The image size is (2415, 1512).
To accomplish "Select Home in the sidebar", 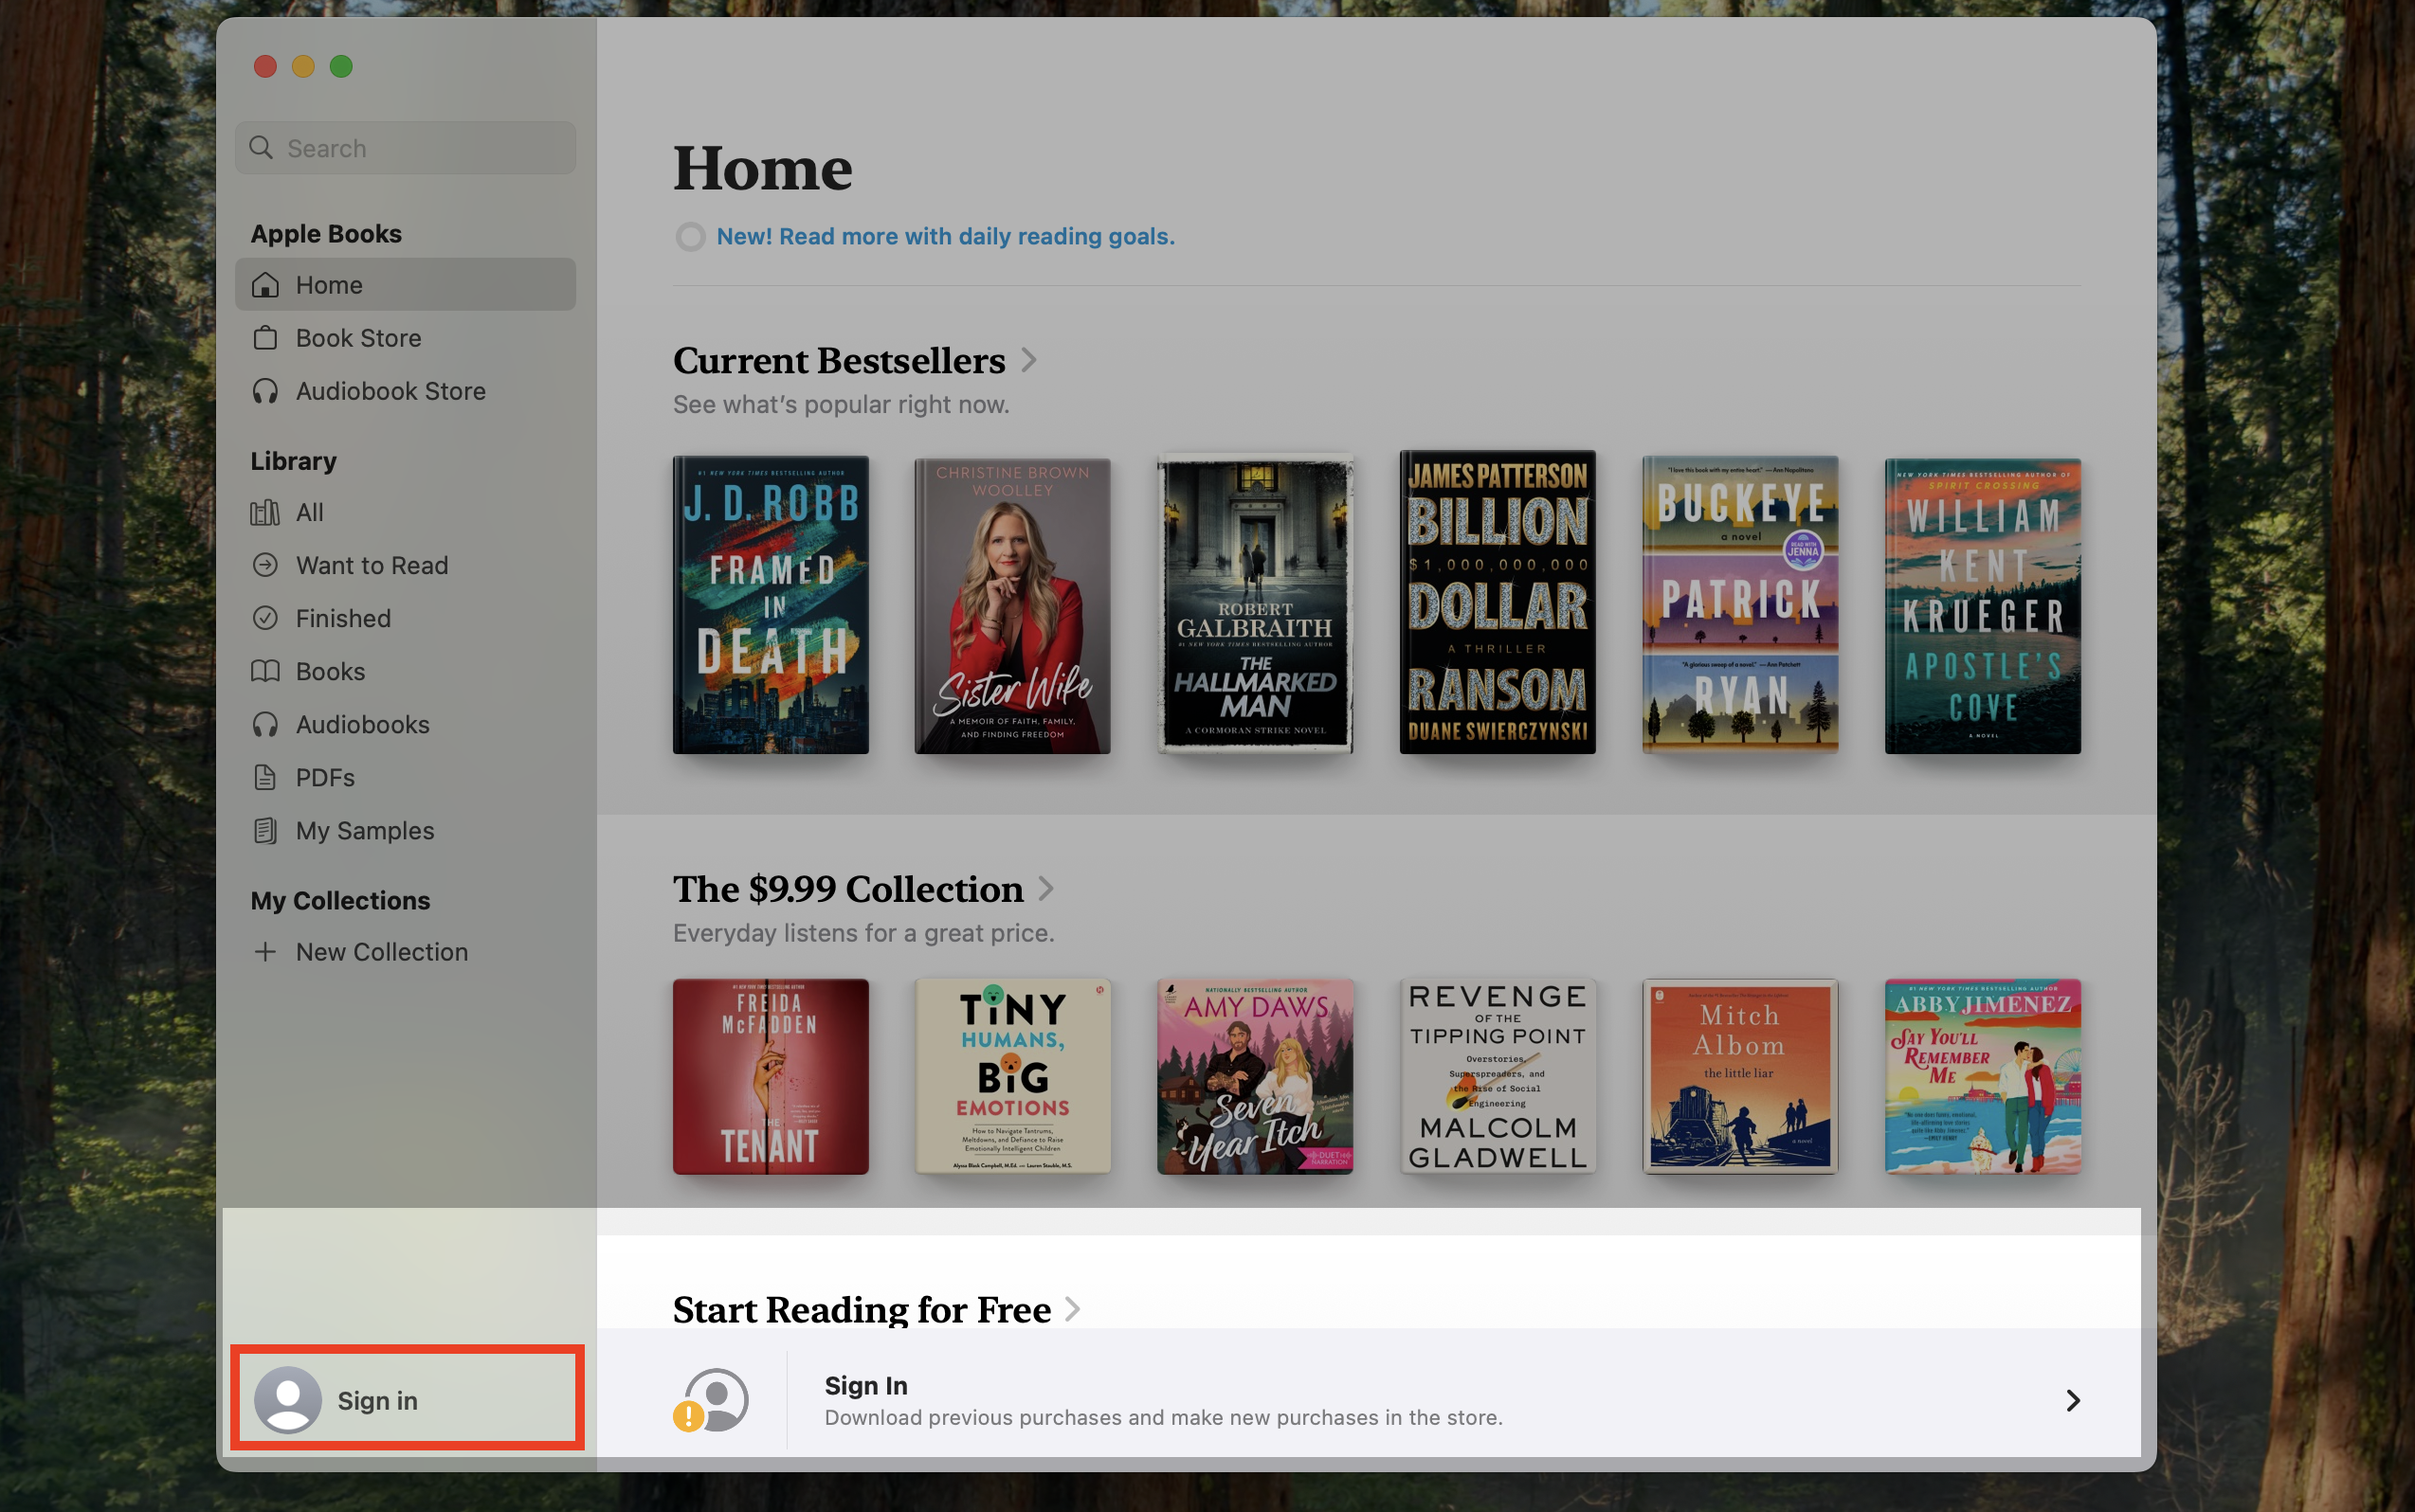I will click(405, 285).
